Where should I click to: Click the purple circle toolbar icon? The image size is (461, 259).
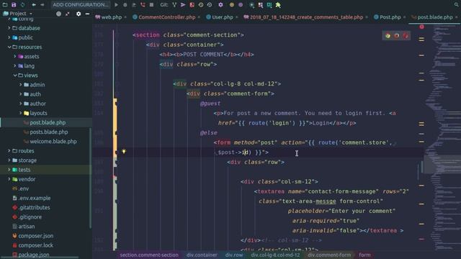click(x=241, y=5)
